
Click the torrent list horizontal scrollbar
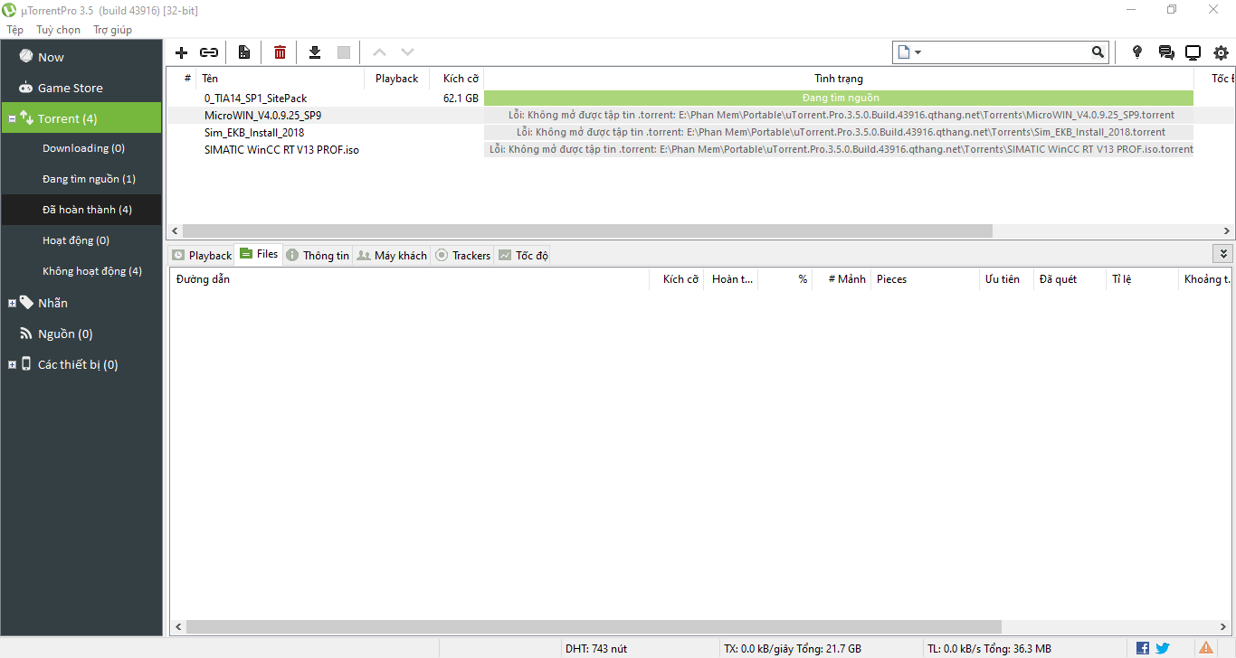[588, 231]
